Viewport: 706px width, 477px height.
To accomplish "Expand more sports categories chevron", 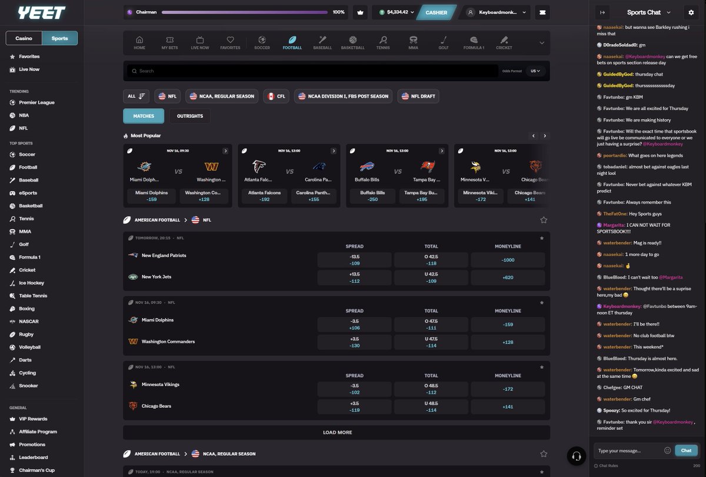I will [x=542, y=43].
